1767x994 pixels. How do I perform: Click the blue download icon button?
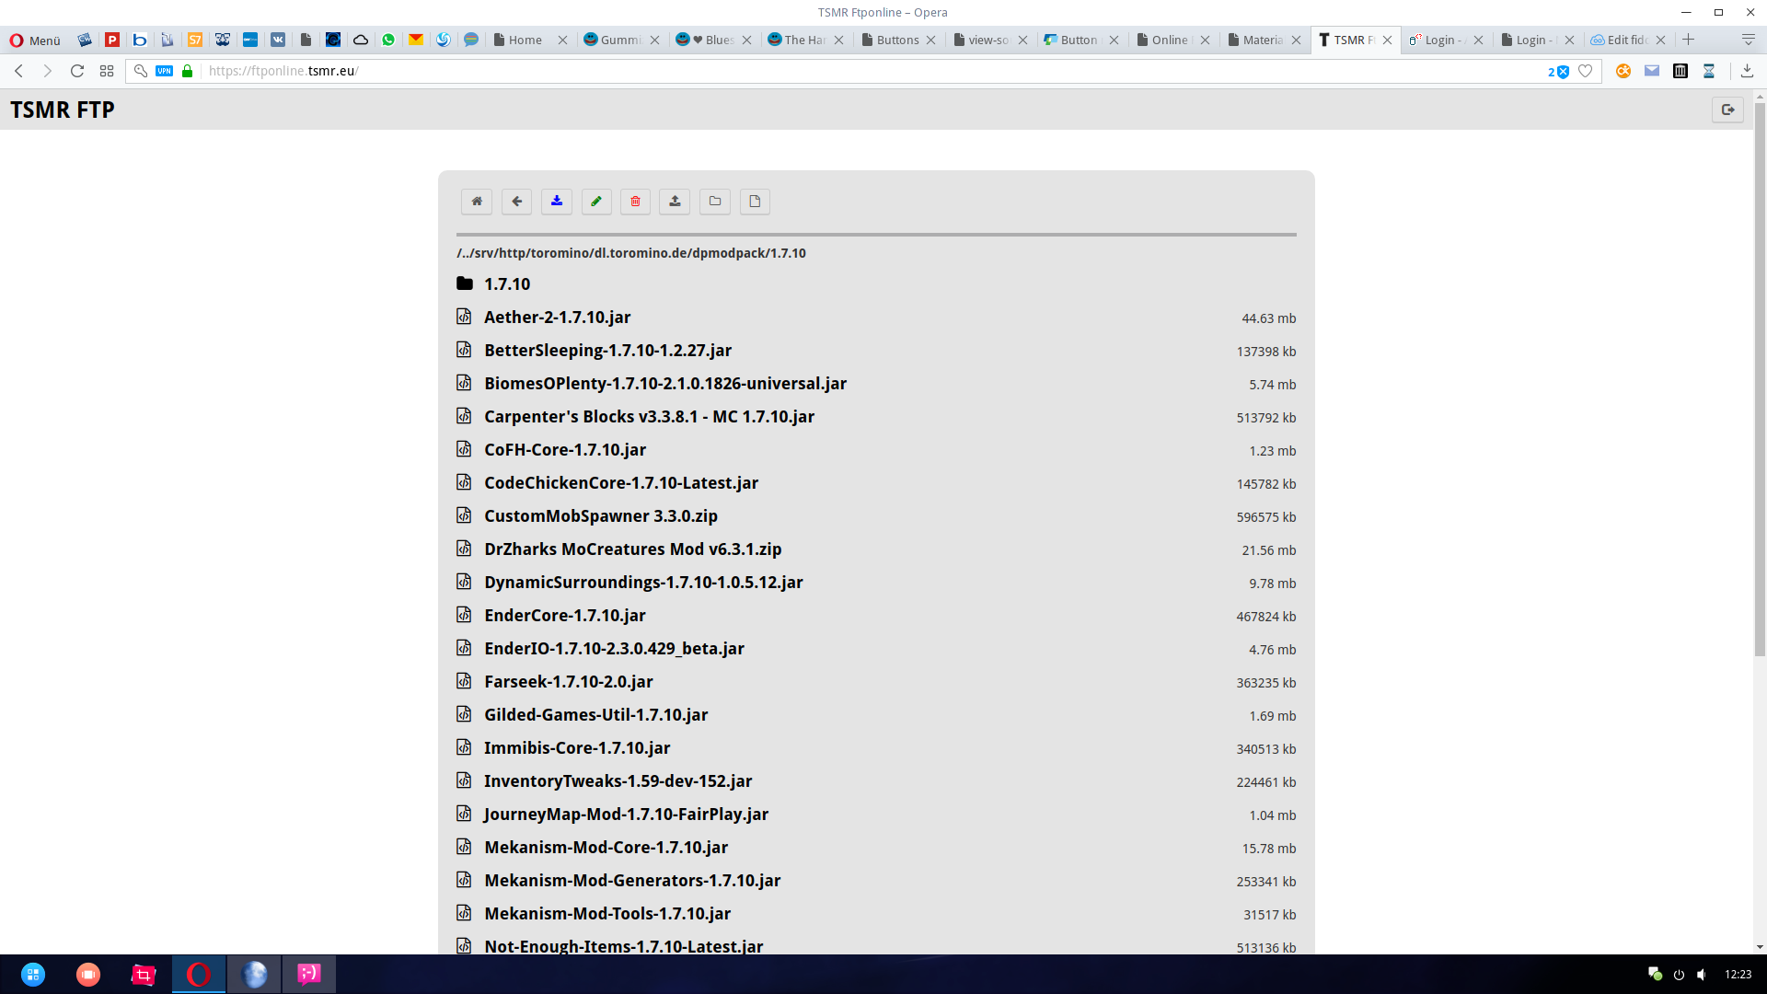pyautogui.click(x=557, y=202)
